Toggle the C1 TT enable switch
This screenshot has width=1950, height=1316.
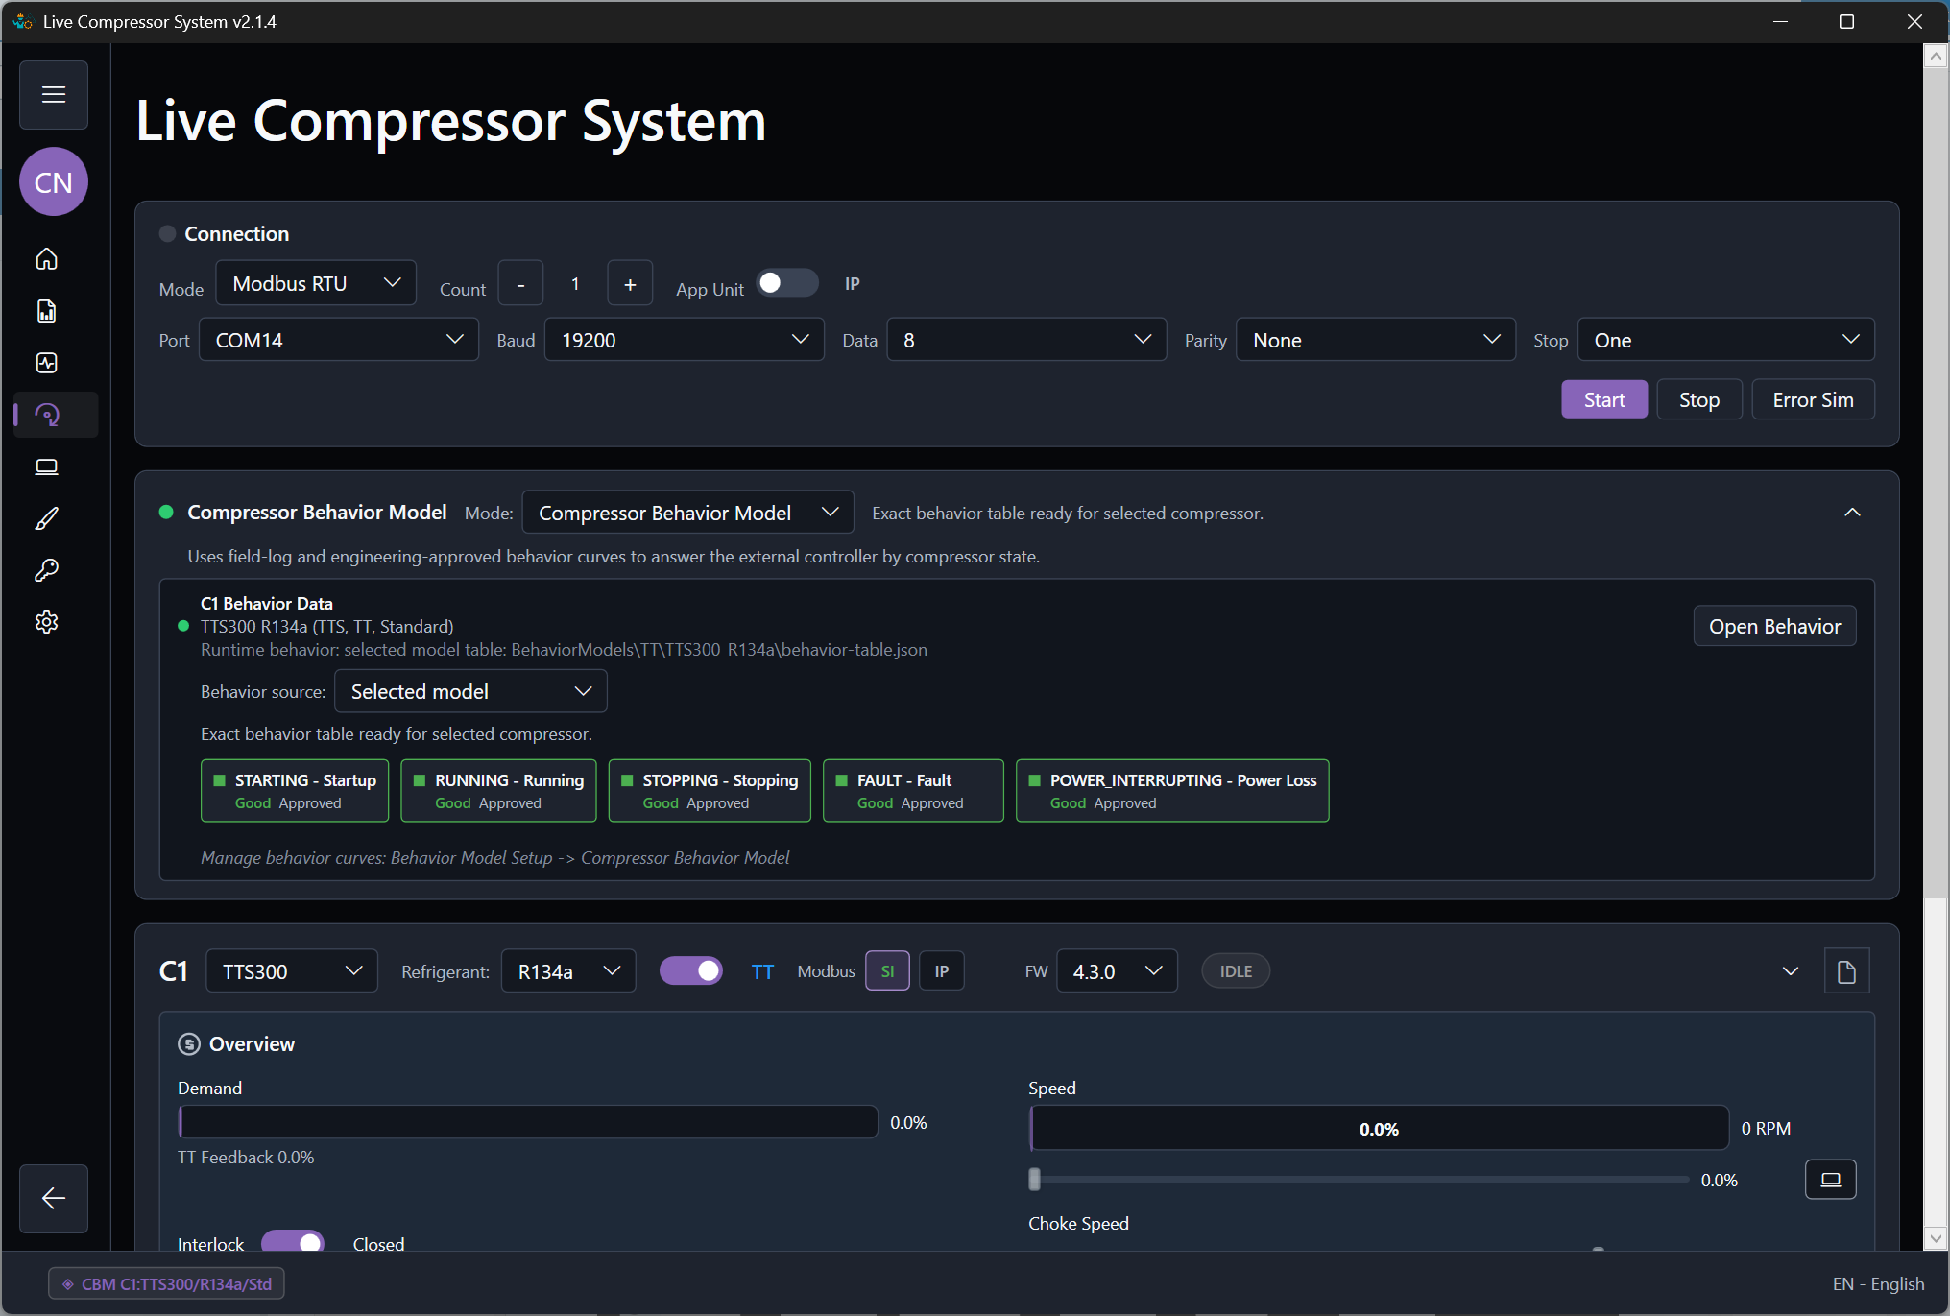(x=691, y=971)
